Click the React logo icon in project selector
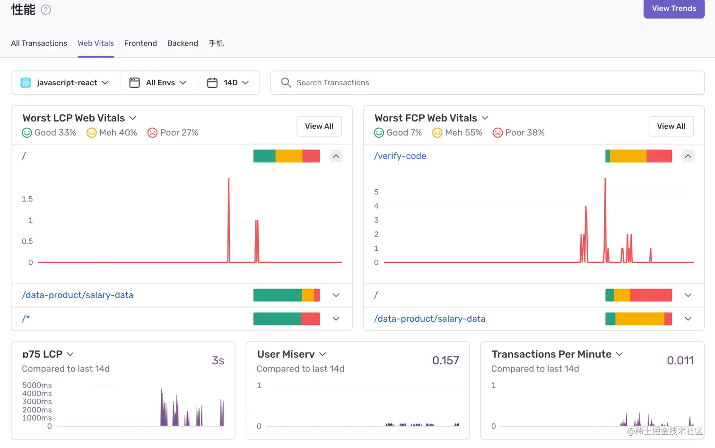Screen dimensions: 715x448 click(x=26, y=83)
